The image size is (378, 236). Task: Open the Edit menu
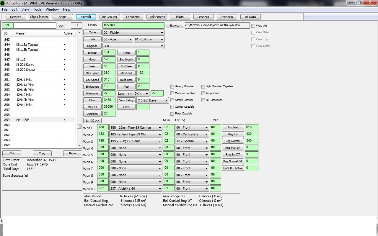tap(14, 9)
